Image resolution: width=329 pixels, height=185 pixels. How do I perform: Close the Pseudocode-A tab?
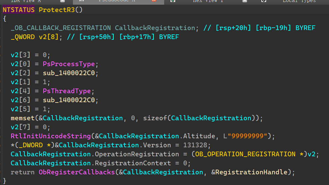154,1
